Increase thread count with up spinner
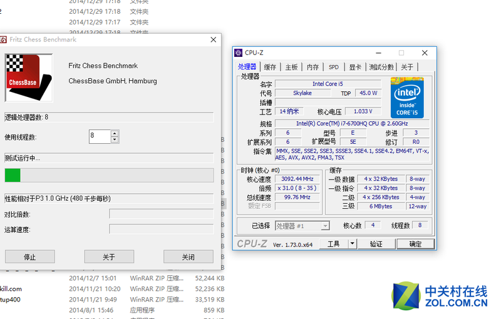Image resolution: width=501 pixels, height=319 pixels. (x=115, y=133)
